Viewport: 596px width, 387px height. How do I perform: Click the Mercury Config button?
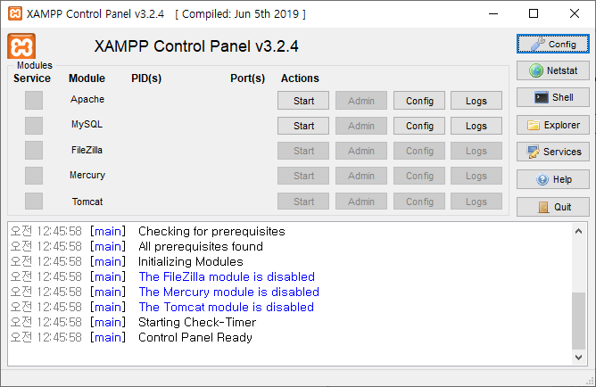pyautogui.click(x=419, y=176)
